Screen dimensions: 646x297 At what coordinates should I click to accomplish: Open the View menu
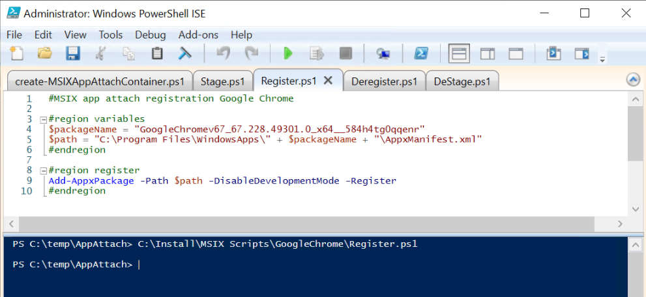click(x=76, y=35)
